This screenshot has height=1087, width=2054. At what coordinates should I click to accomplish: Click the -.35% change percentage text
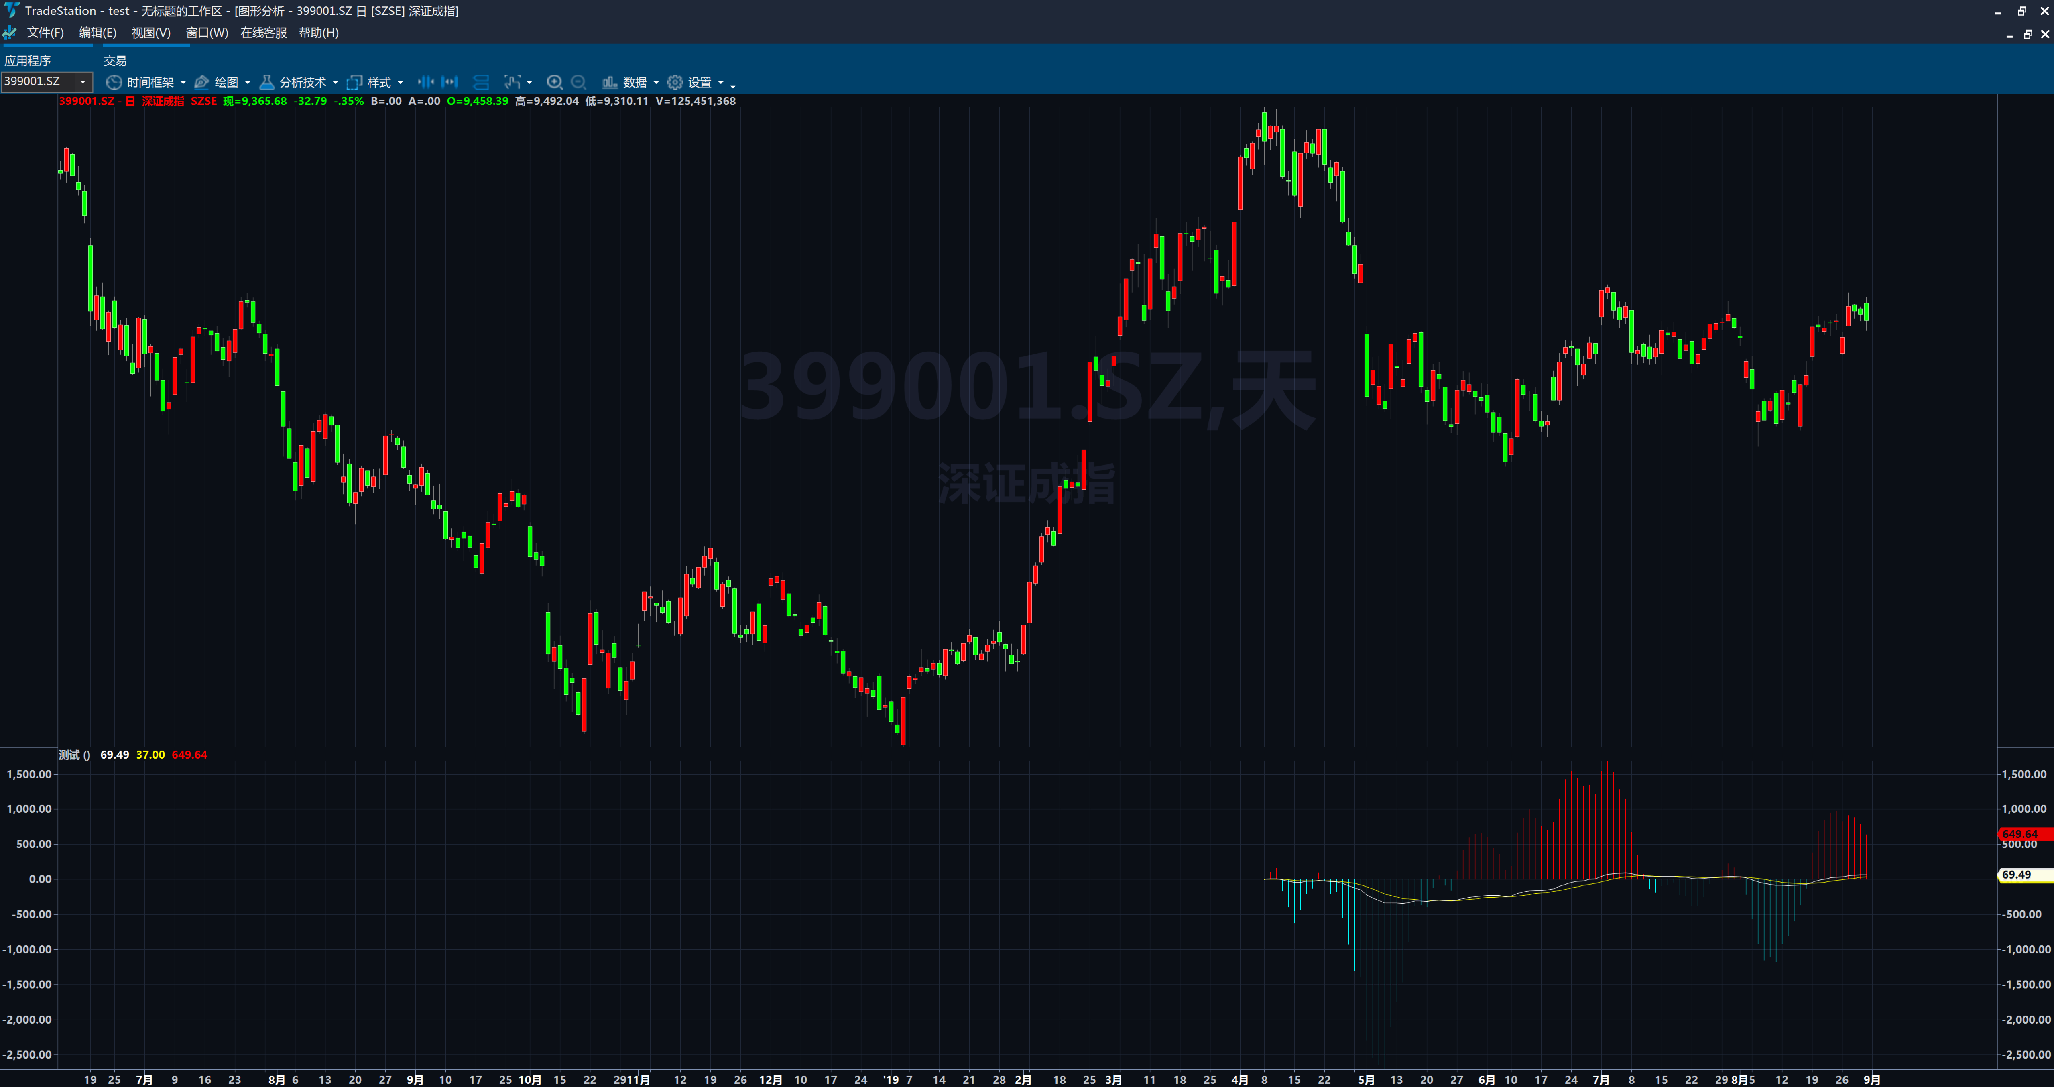click(348, 101)
